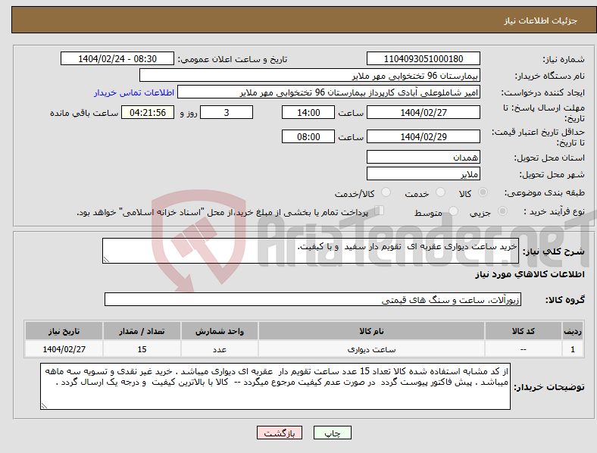Click the row number cell 1
This screenshot has height=453, width=597.
pyautogui.click(x=573, y=349)
